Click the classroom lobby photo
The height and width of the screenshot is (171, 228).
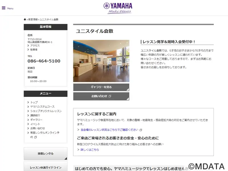101,61
